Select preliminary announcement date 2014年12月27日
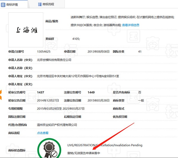 (48, 100)
